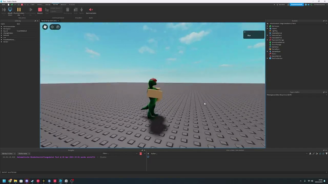This screenshot has height=184, width=328.
Task: Pause physics with the Physik anhalten button
Action: pos(19,11)
